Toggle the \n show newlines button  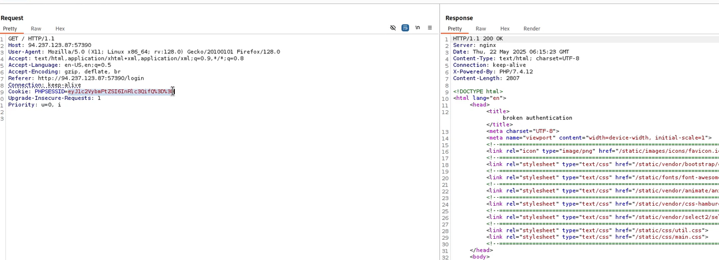(x=417, y=28)
